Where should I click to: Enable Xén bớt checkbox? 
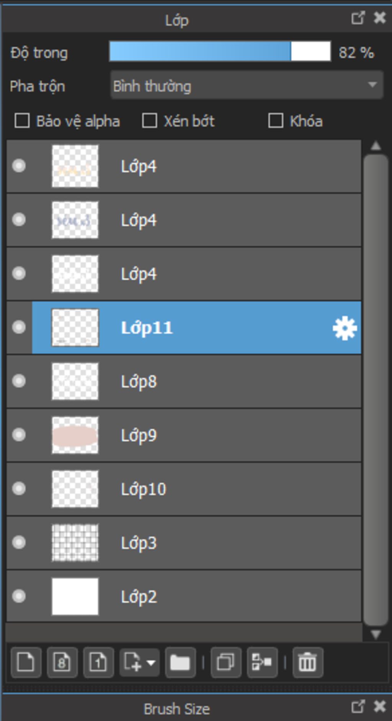pos(149,120)
